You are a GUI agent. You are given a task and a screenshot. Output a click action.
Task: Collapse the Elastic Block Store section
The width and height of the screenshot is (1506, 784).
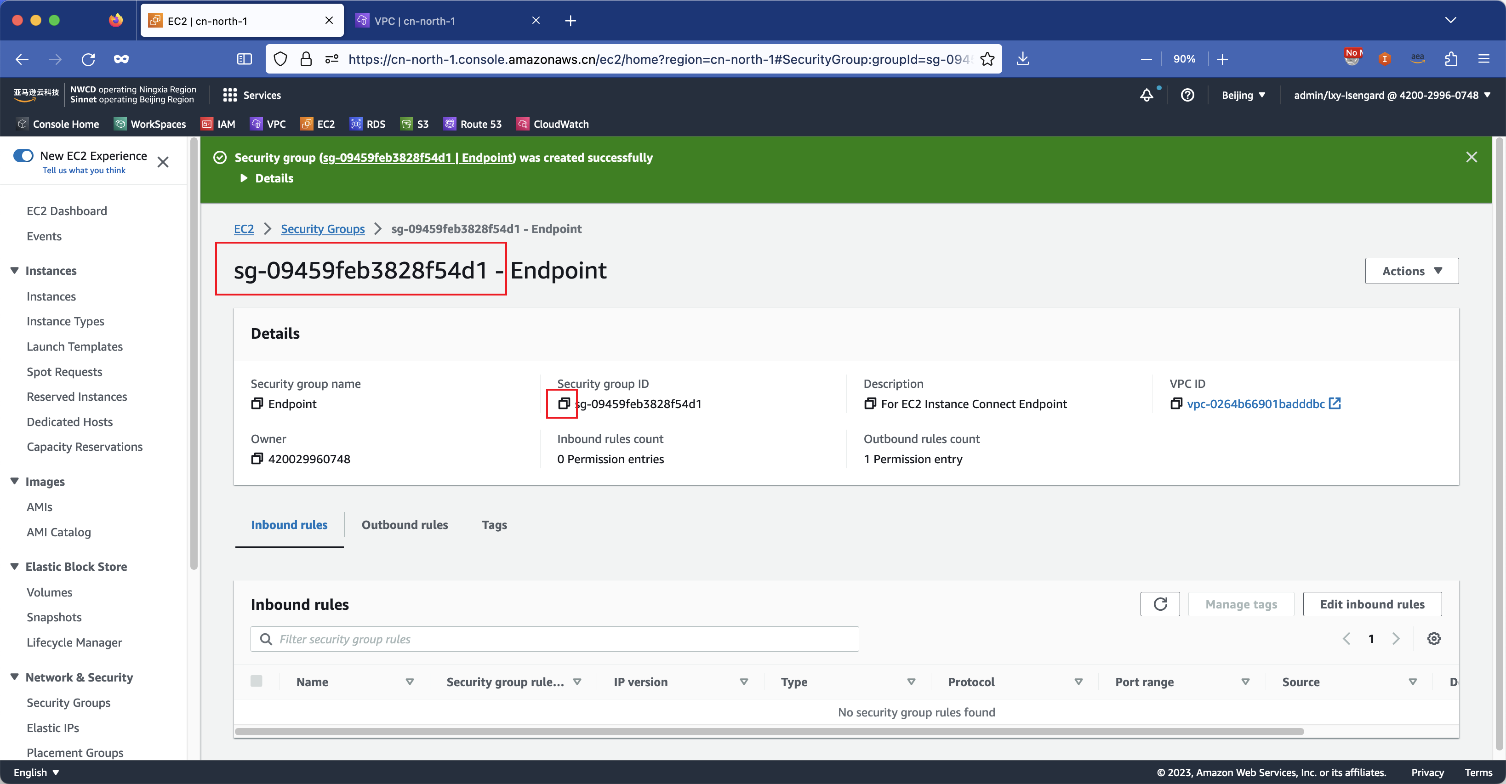pos(15,566)
